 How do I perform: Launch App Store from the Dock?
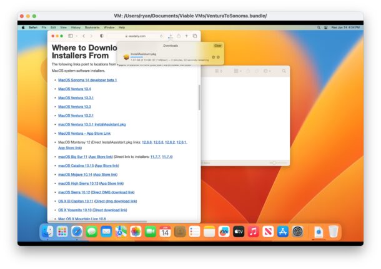283,232
